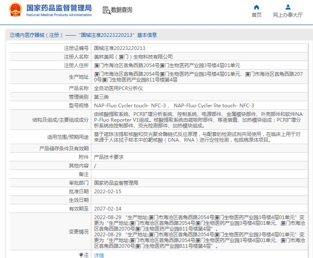Click the NAP-Fluo Cycler touch model value
313x258 pixels.
click(x=174, y=105)
